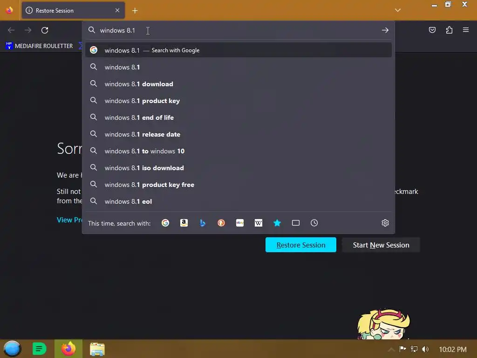Open the Firefox View icon in the tab strip
Screen dimensions: 477x358
pos(9,10)
